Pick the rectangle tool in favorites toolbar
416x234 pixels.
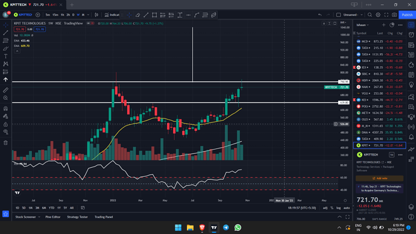pos(154,15)
